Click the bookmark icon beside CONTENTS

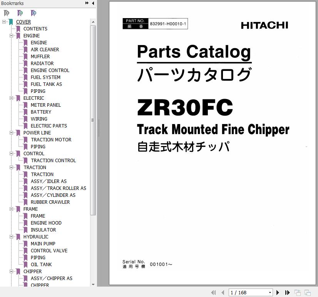(x=18, y=29)
